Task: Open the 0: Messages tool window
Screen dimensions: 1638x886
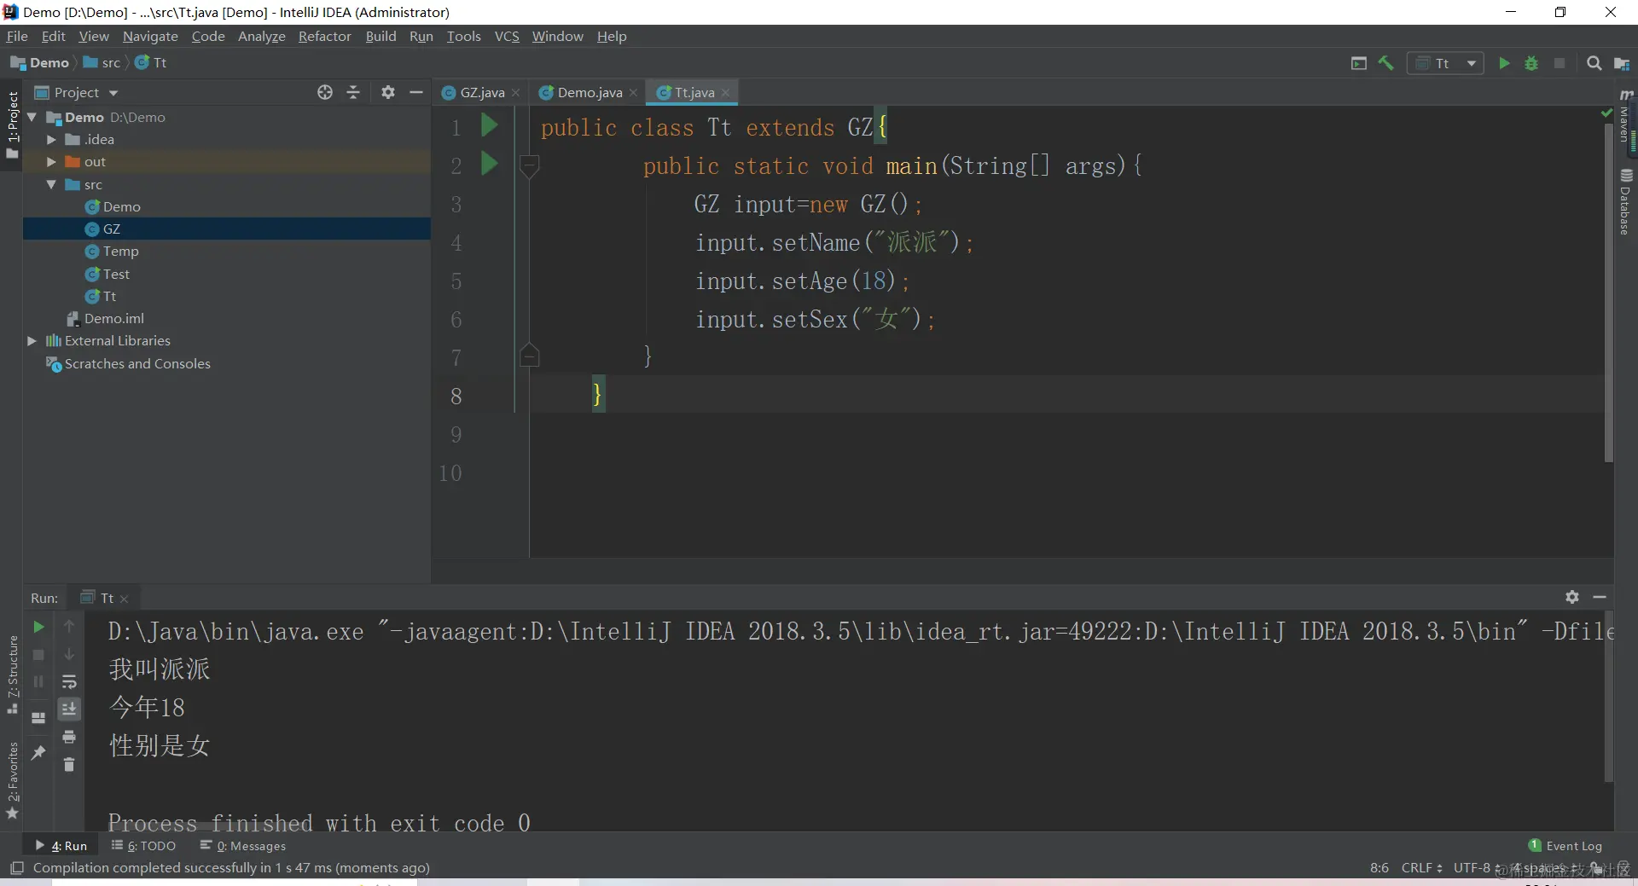Action: (243, 846)
